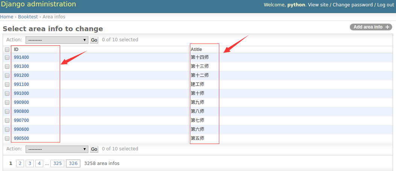
Task: Go to page 2 of results
Action: coord(20,163)
